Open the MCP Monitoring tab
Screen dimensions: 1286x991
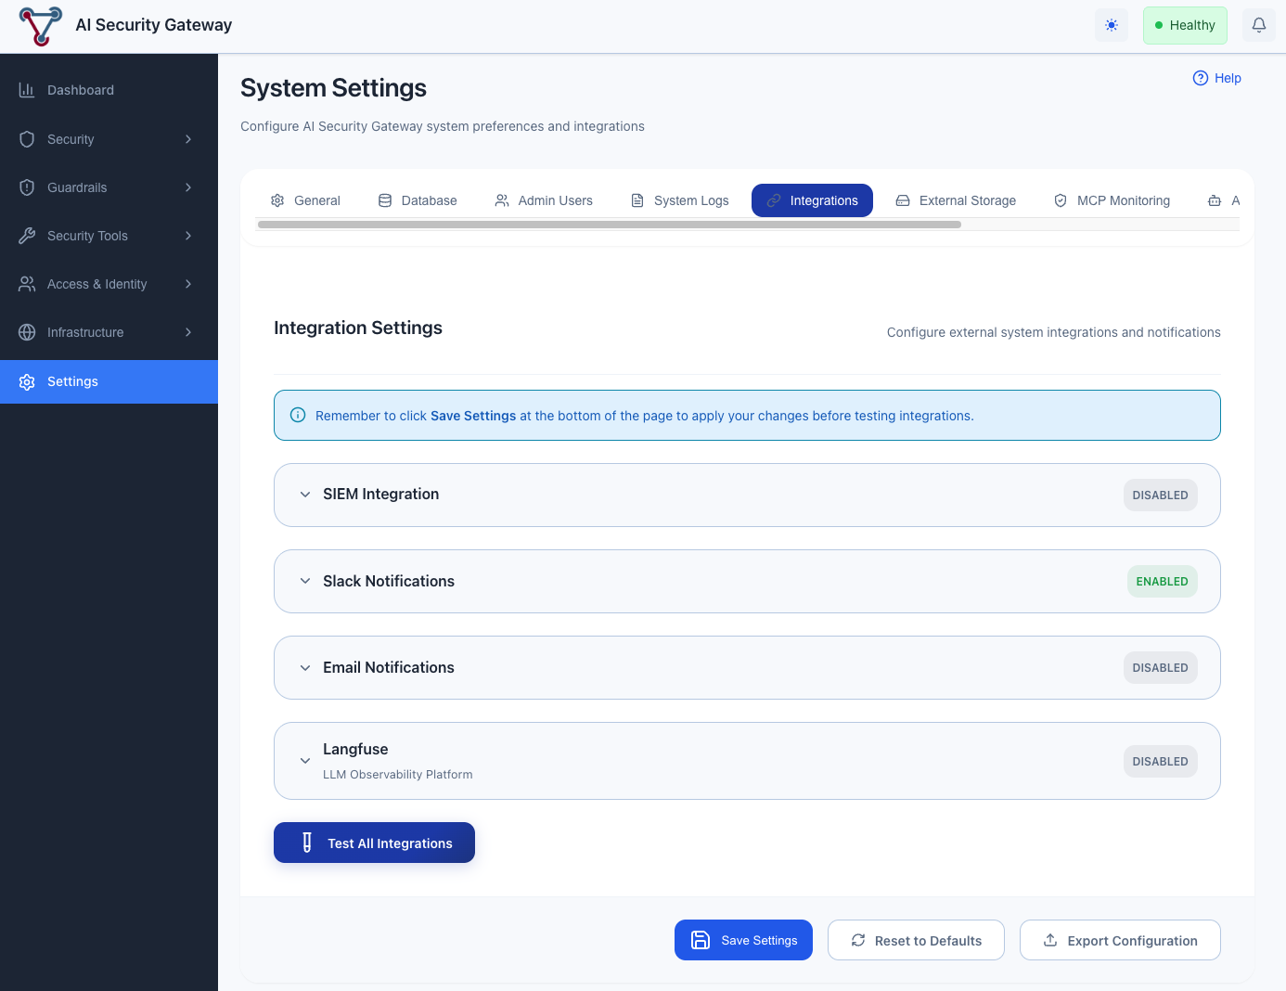(1112, 199)
